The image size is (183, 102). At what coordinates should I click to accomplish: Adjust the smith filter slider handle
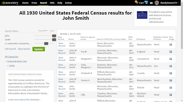[x=54, y=40]
